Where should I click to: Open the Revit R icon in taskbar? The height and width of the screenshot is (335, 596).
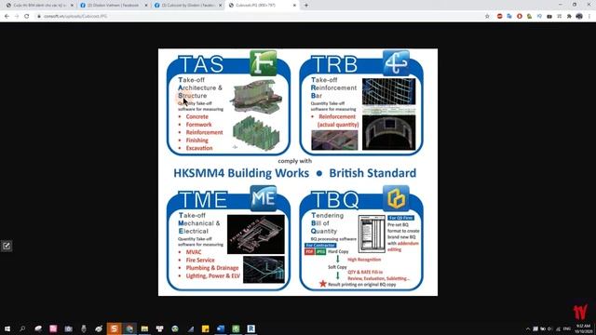pyautogui.click(x=251, y=328)
